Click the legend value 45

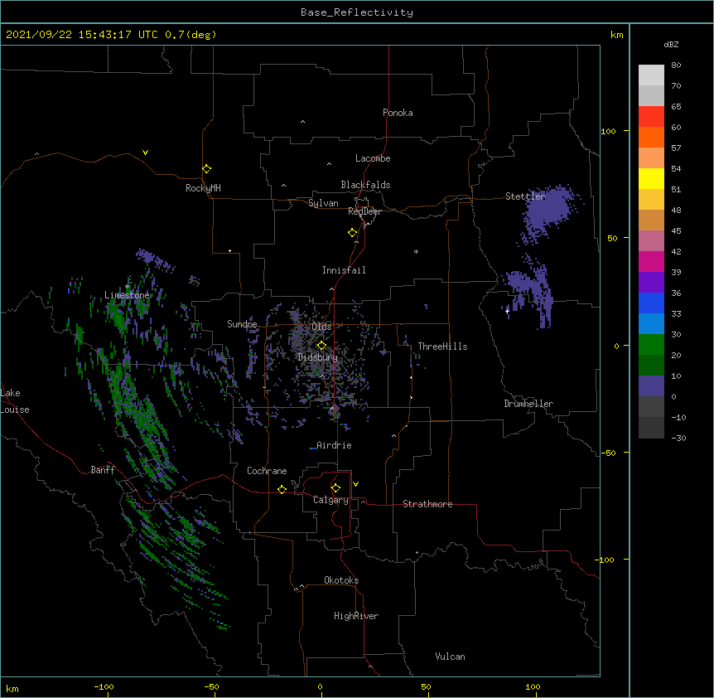pos(676,230)
